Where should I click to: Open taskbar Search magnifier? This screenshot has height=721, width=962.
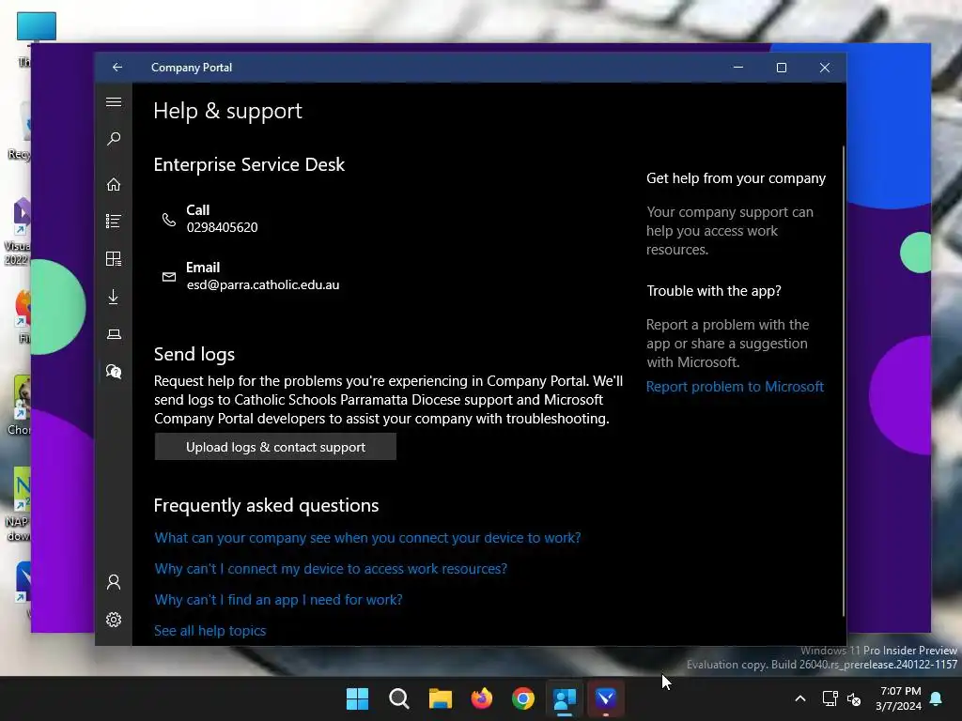tap(398, 698)
